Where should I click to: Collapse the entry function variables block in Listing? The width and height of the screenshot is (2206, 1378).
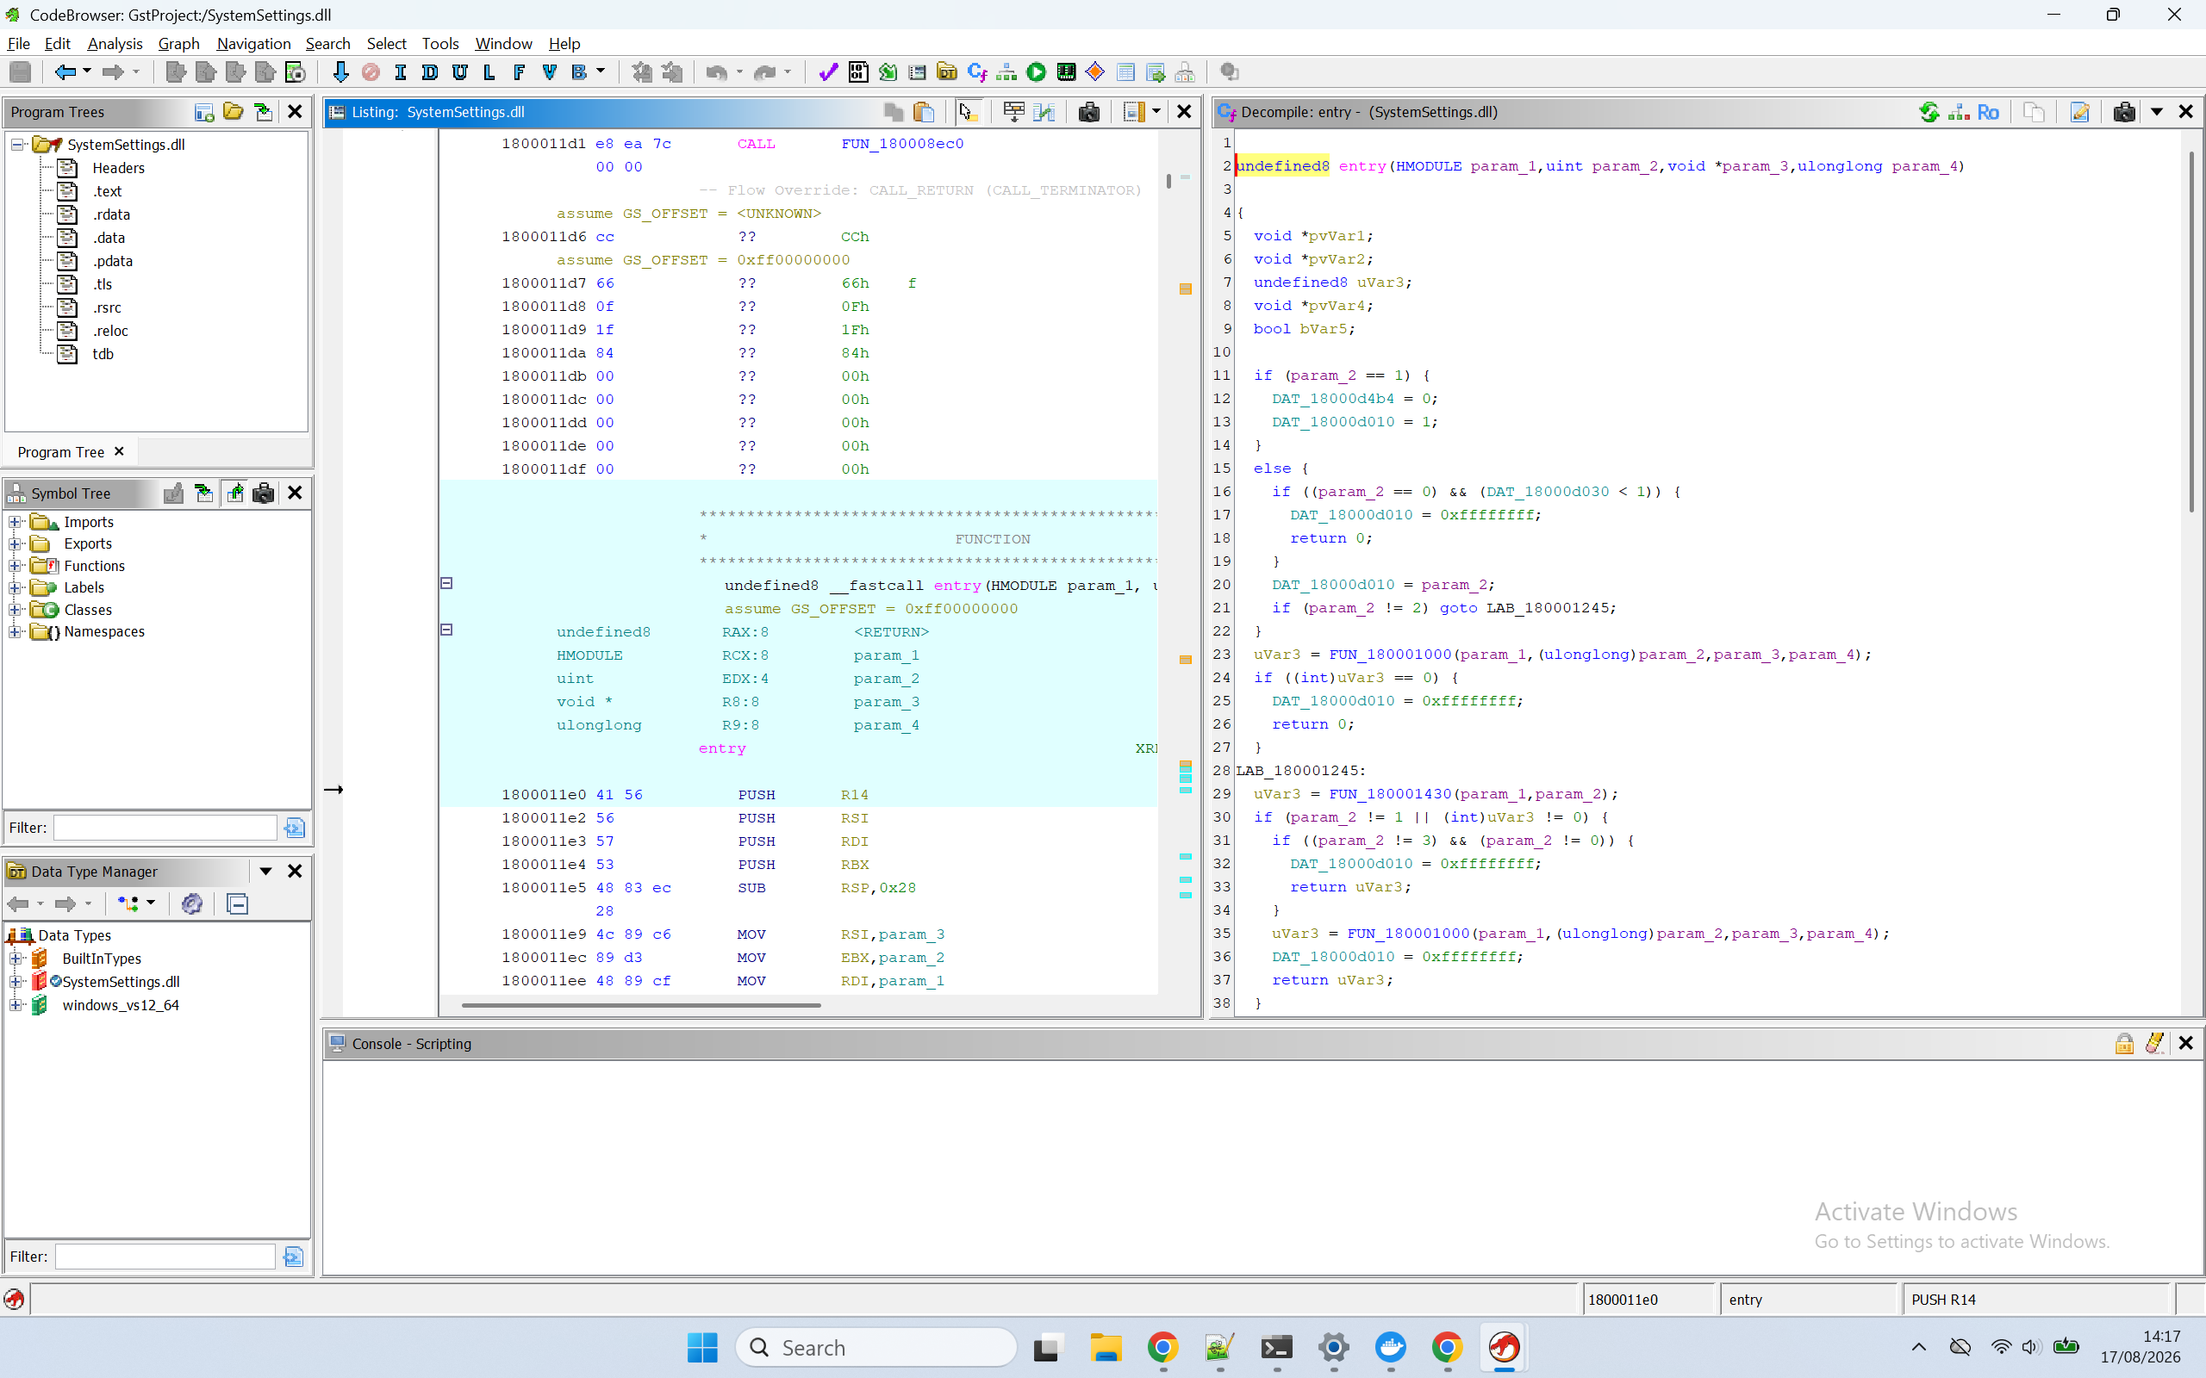point(446,630)
